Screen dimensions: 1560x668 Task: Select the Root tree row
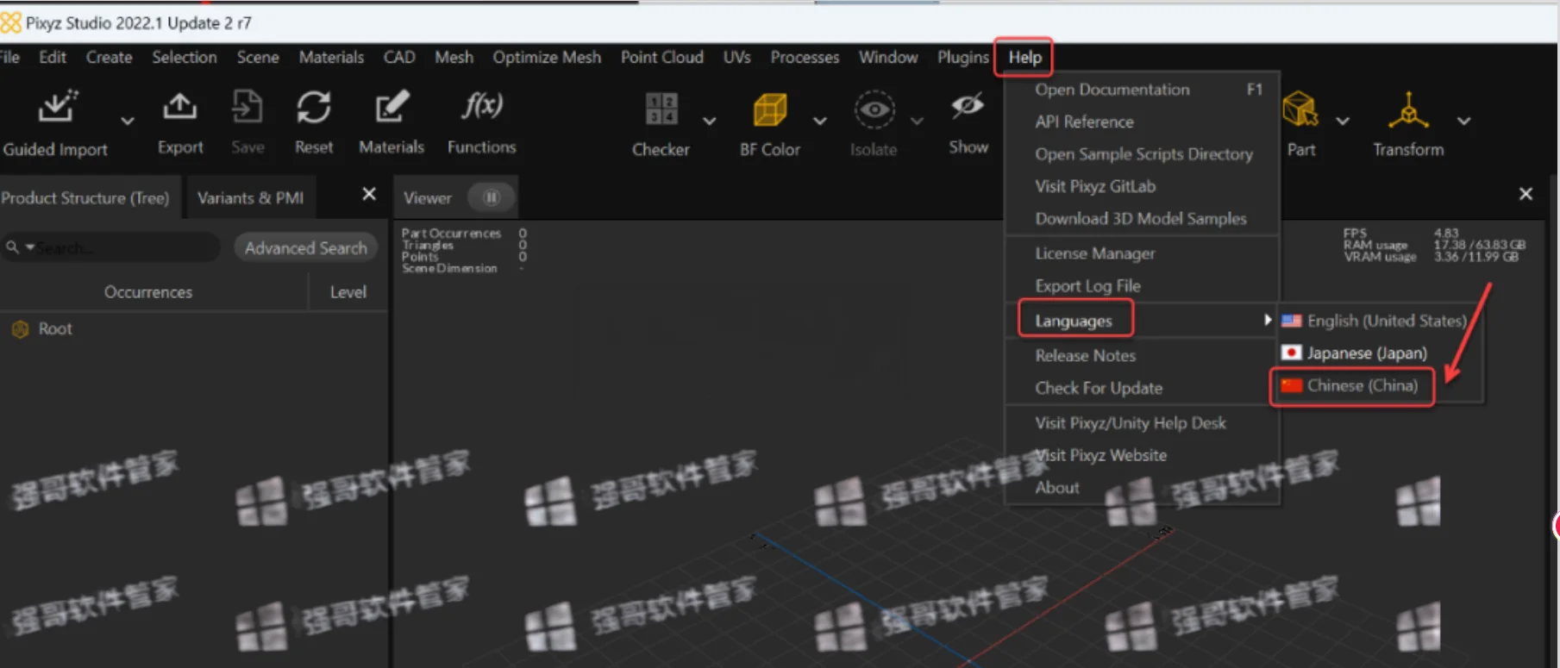click(194, 329)
